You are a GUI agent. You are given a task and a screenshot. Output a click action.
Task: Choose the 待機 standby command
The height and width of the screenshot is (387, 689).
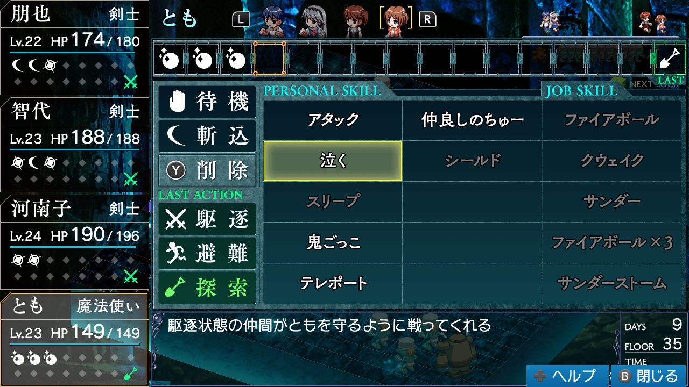pyautogui.click(x=207, y=102)
